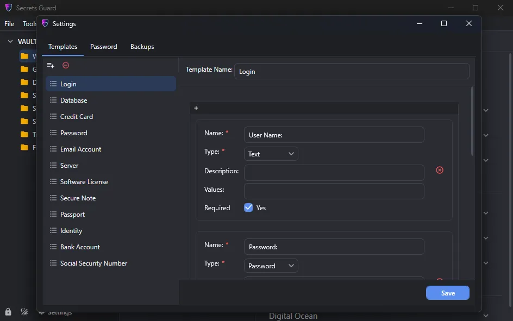Click the Template Name input field
This screenshot has width=513, height=321.
click(352, 71)
